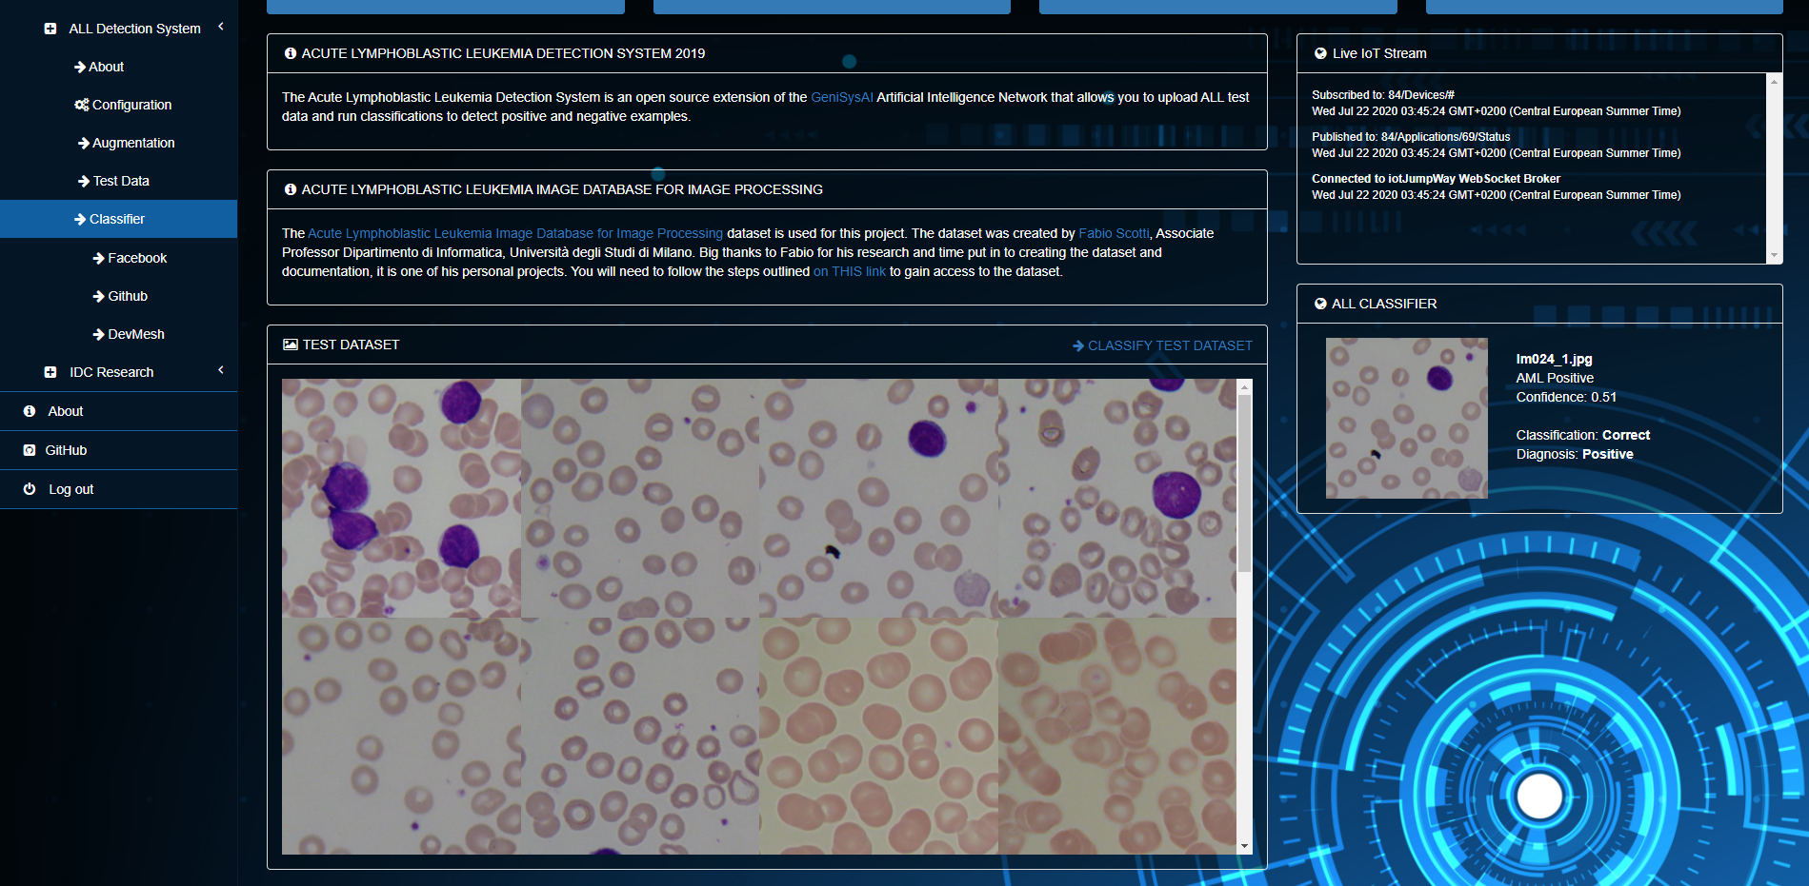Open the About item under ALL Detection System
Viewport: 1809px width, 886px height.
(x=106, y=67)
